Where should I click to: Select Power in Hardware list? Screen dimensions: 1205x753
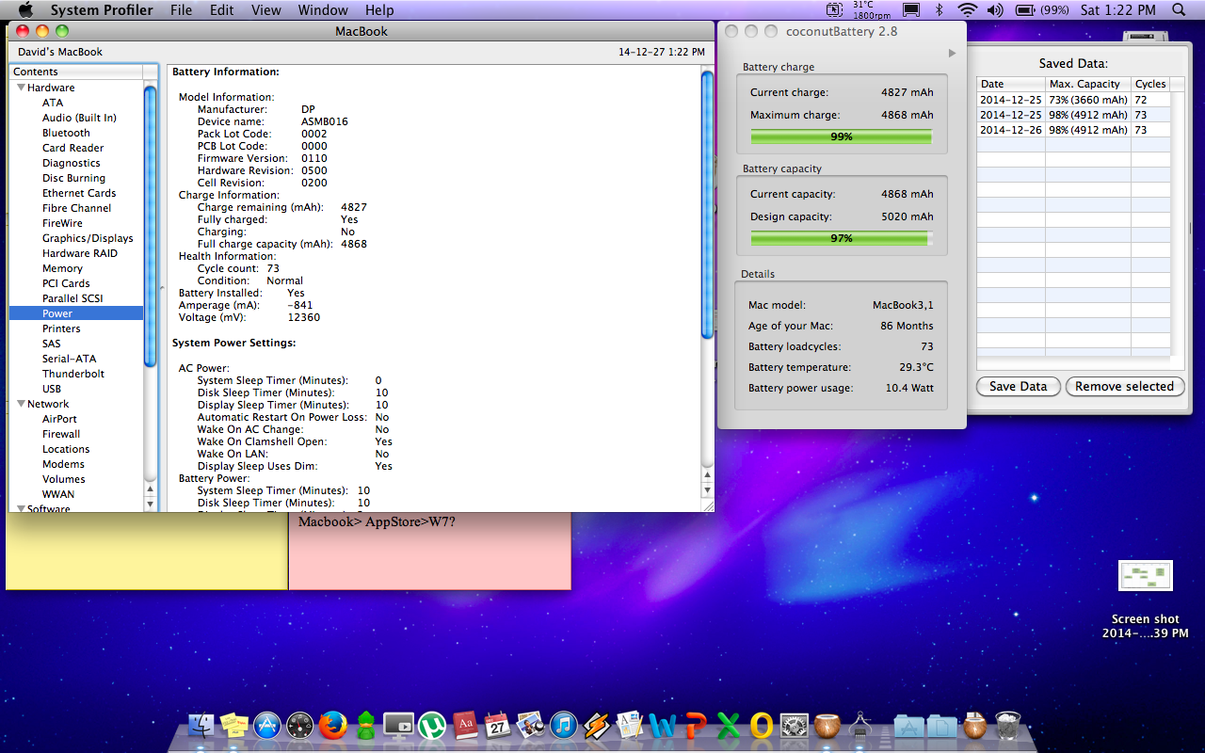76,313
